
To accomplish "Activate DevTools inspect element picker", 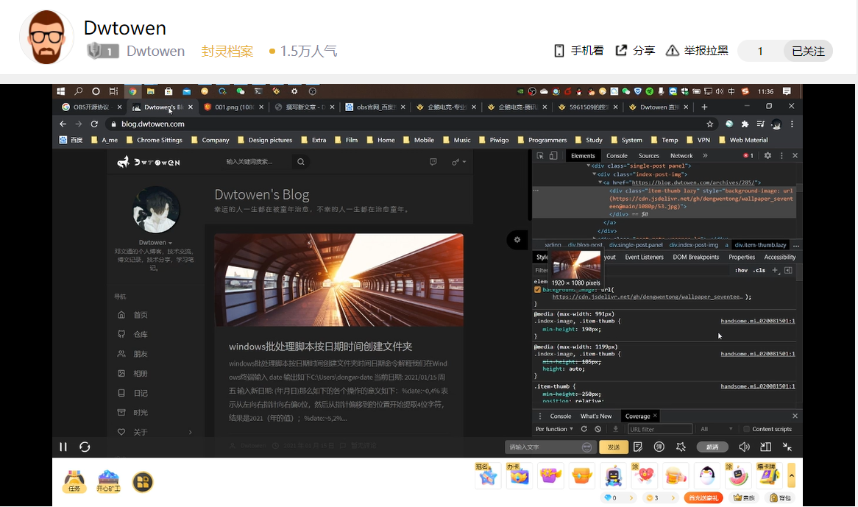I will coord(540,156).
